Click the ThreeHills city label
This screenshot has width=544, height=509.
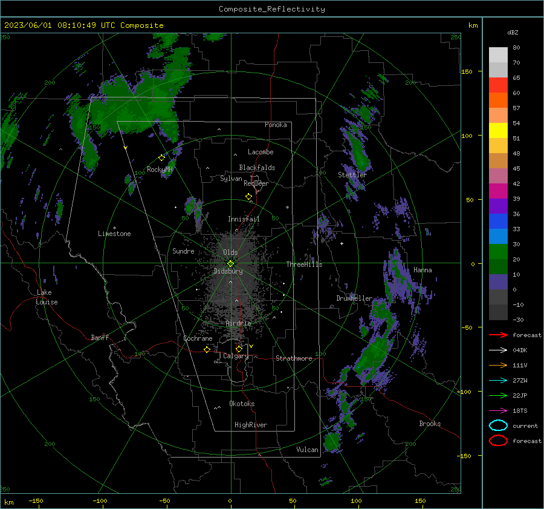304,264
